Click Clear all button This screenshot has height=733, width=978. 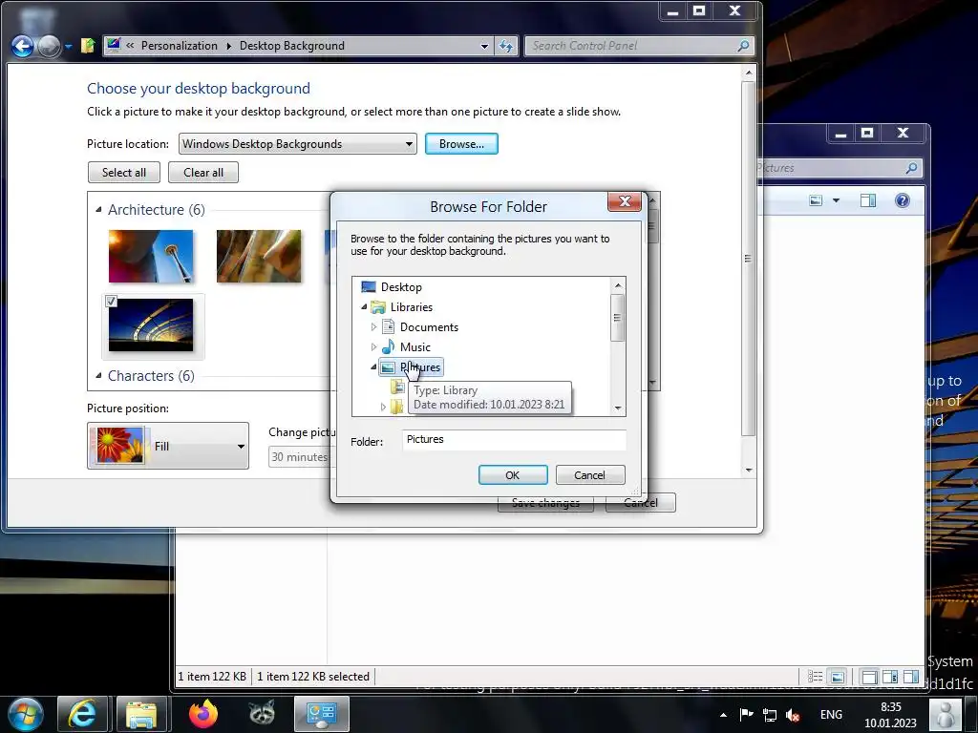203,173
